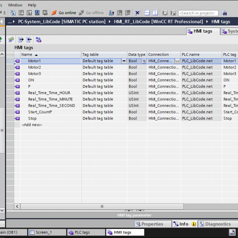Click the Search in project field

(198, 13)
